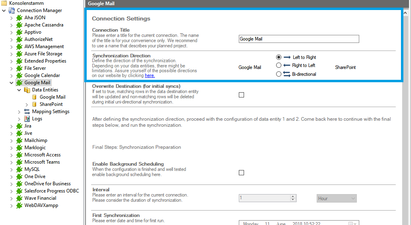The height and width of the screenshot is (225, 411).
Task: Click the Azure File Storage icon
Action: point(19,54)
